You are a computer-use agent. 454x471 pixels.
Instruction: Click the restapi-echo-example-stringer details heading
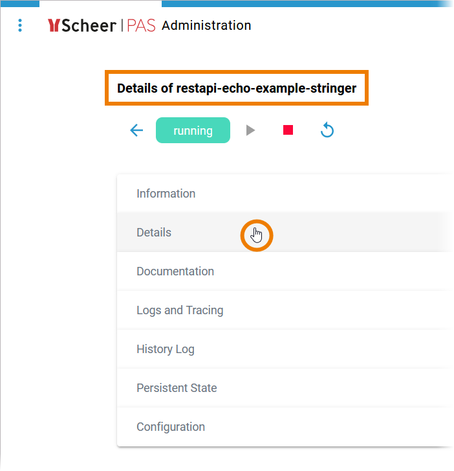point(237,88)
